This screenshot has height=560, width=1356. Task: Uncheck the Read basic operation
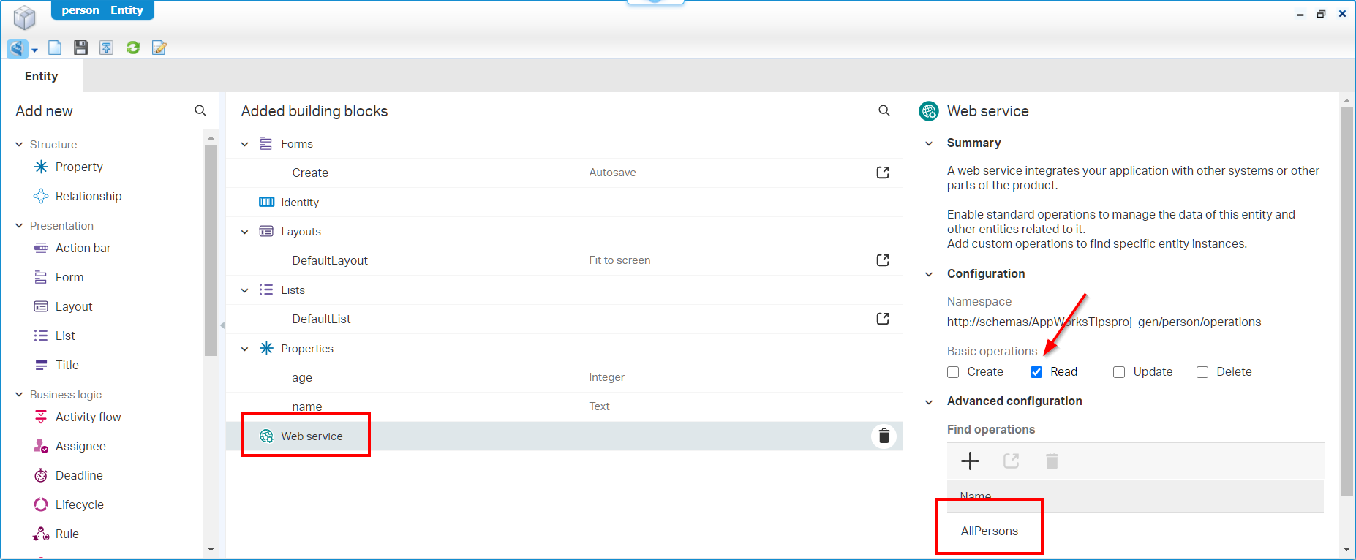[x=1036, y=372]
